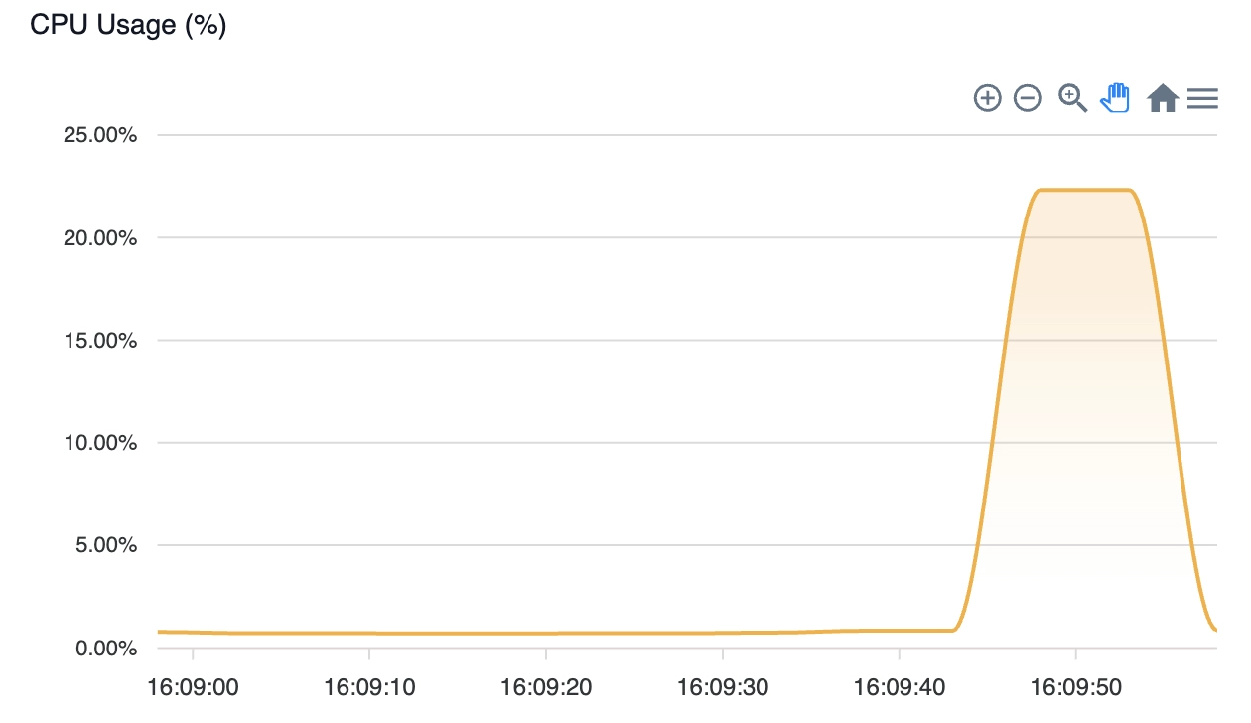This screenshot has height=723, width=1251.
Task: Click the 16:09:00 time axis label
Action: [x=193, y=686]
